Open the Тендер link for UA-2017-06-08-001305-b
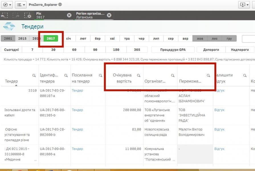Viewport: 255px width, 171px height. click(x=77, y=110)
